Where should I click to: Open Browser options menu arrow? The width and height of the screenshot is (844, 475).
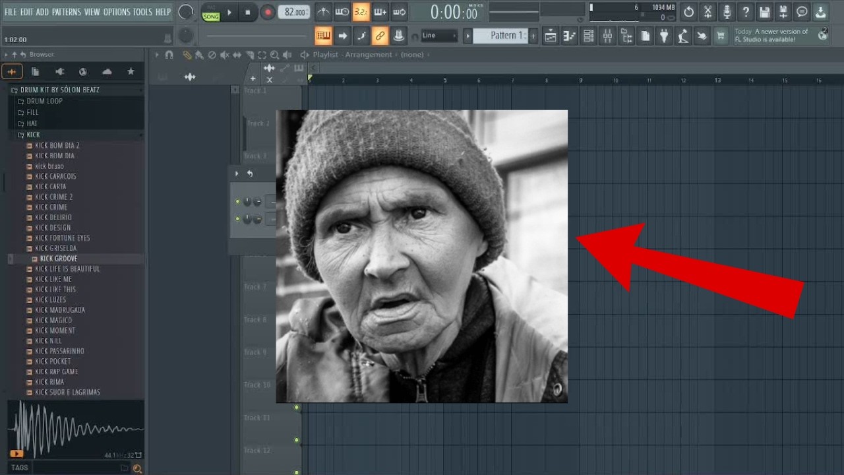point(7,55)
